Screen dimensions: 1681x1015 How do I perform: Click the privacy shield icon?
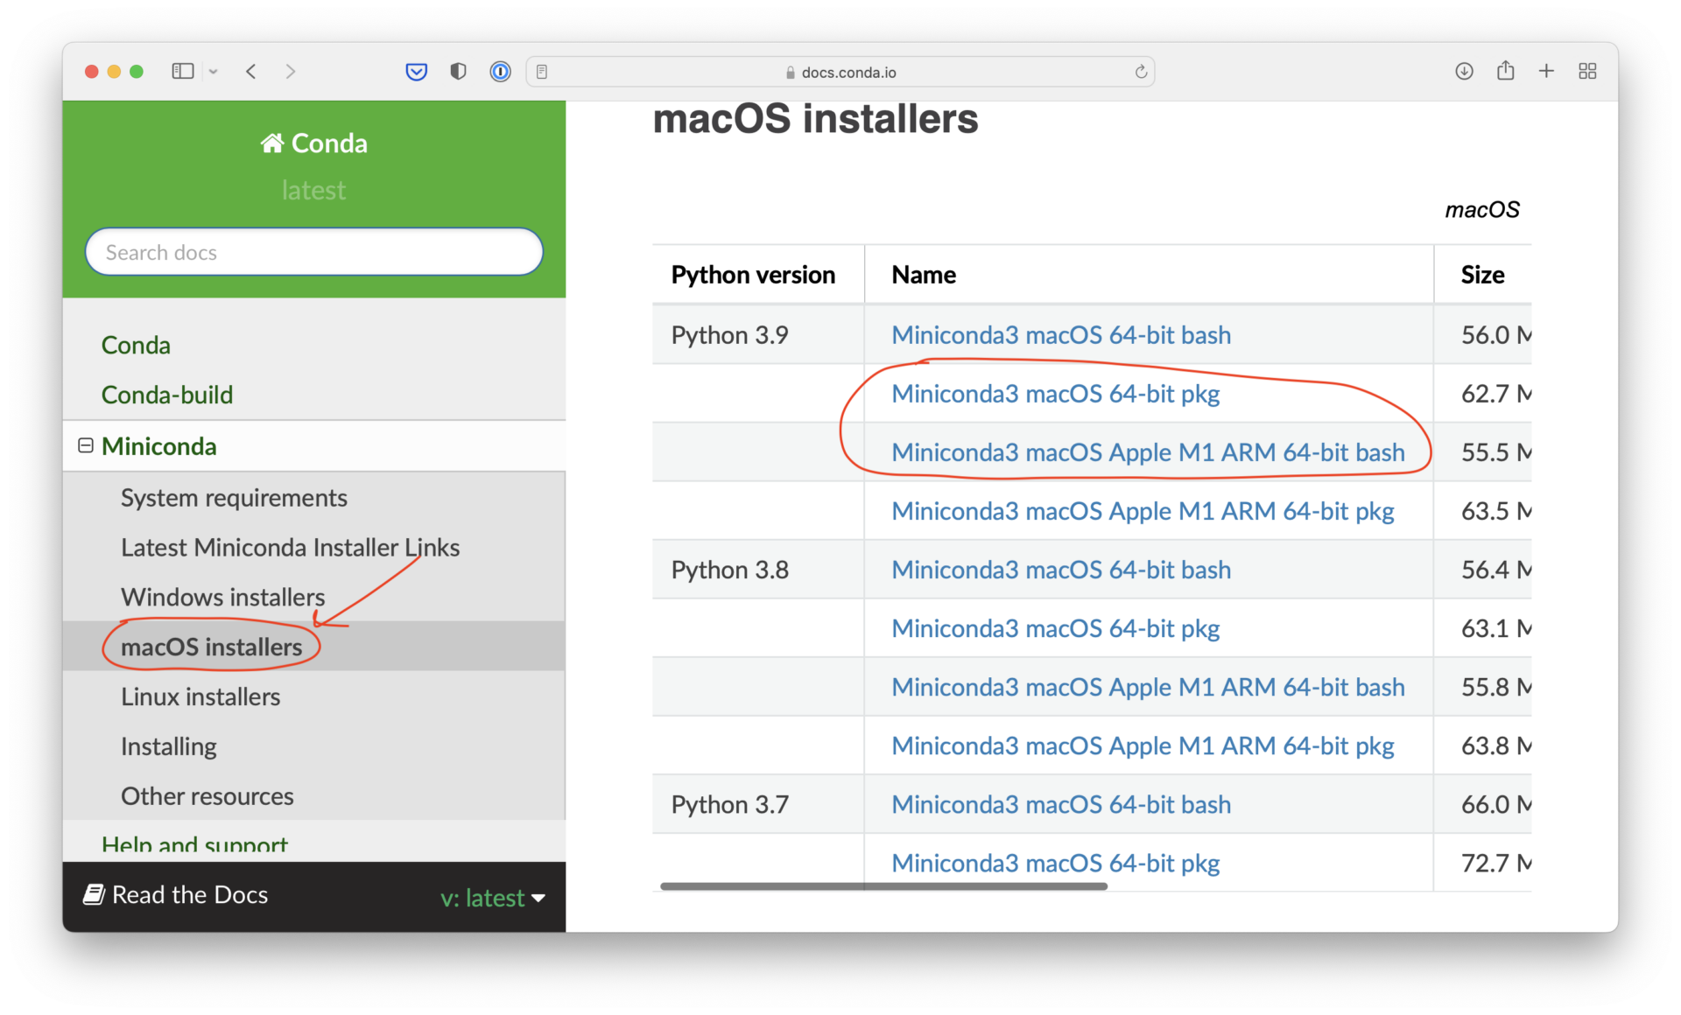(x=458, y=72)
